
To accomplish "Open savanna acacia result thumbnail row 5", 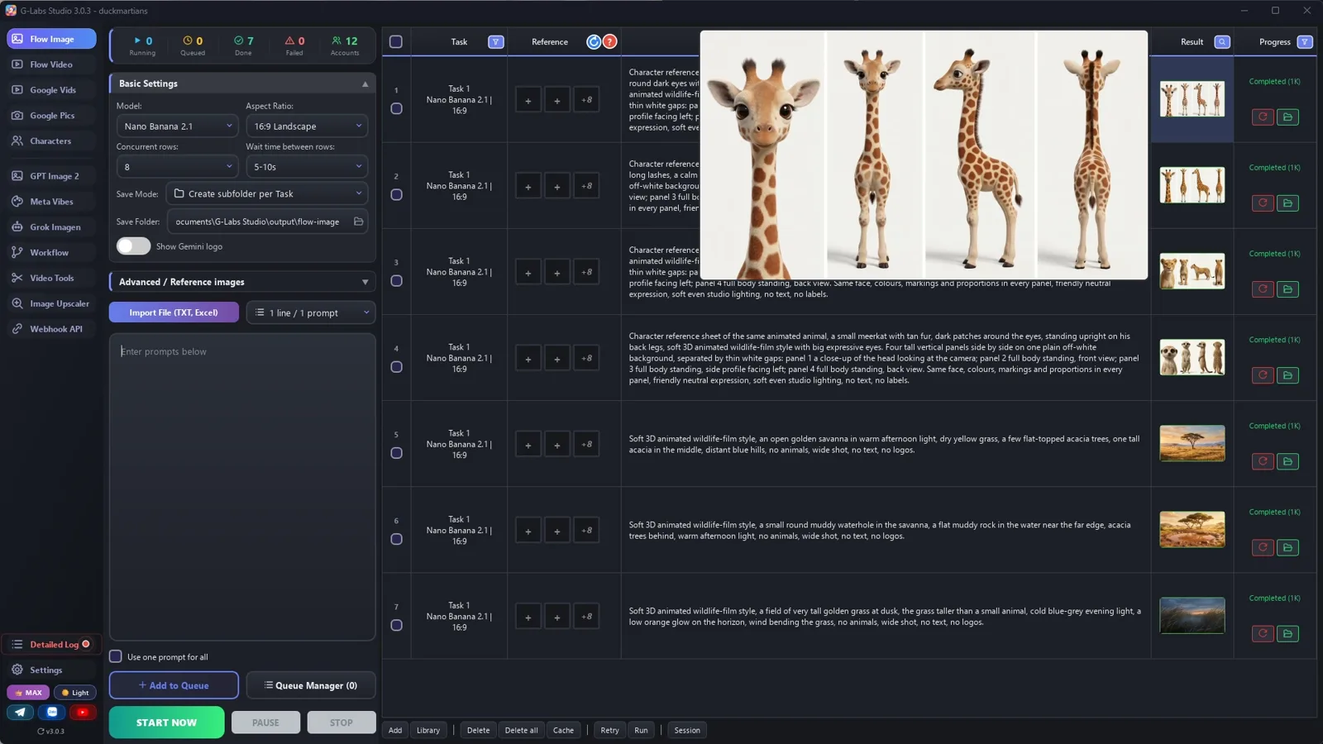I will point(1192,443).
